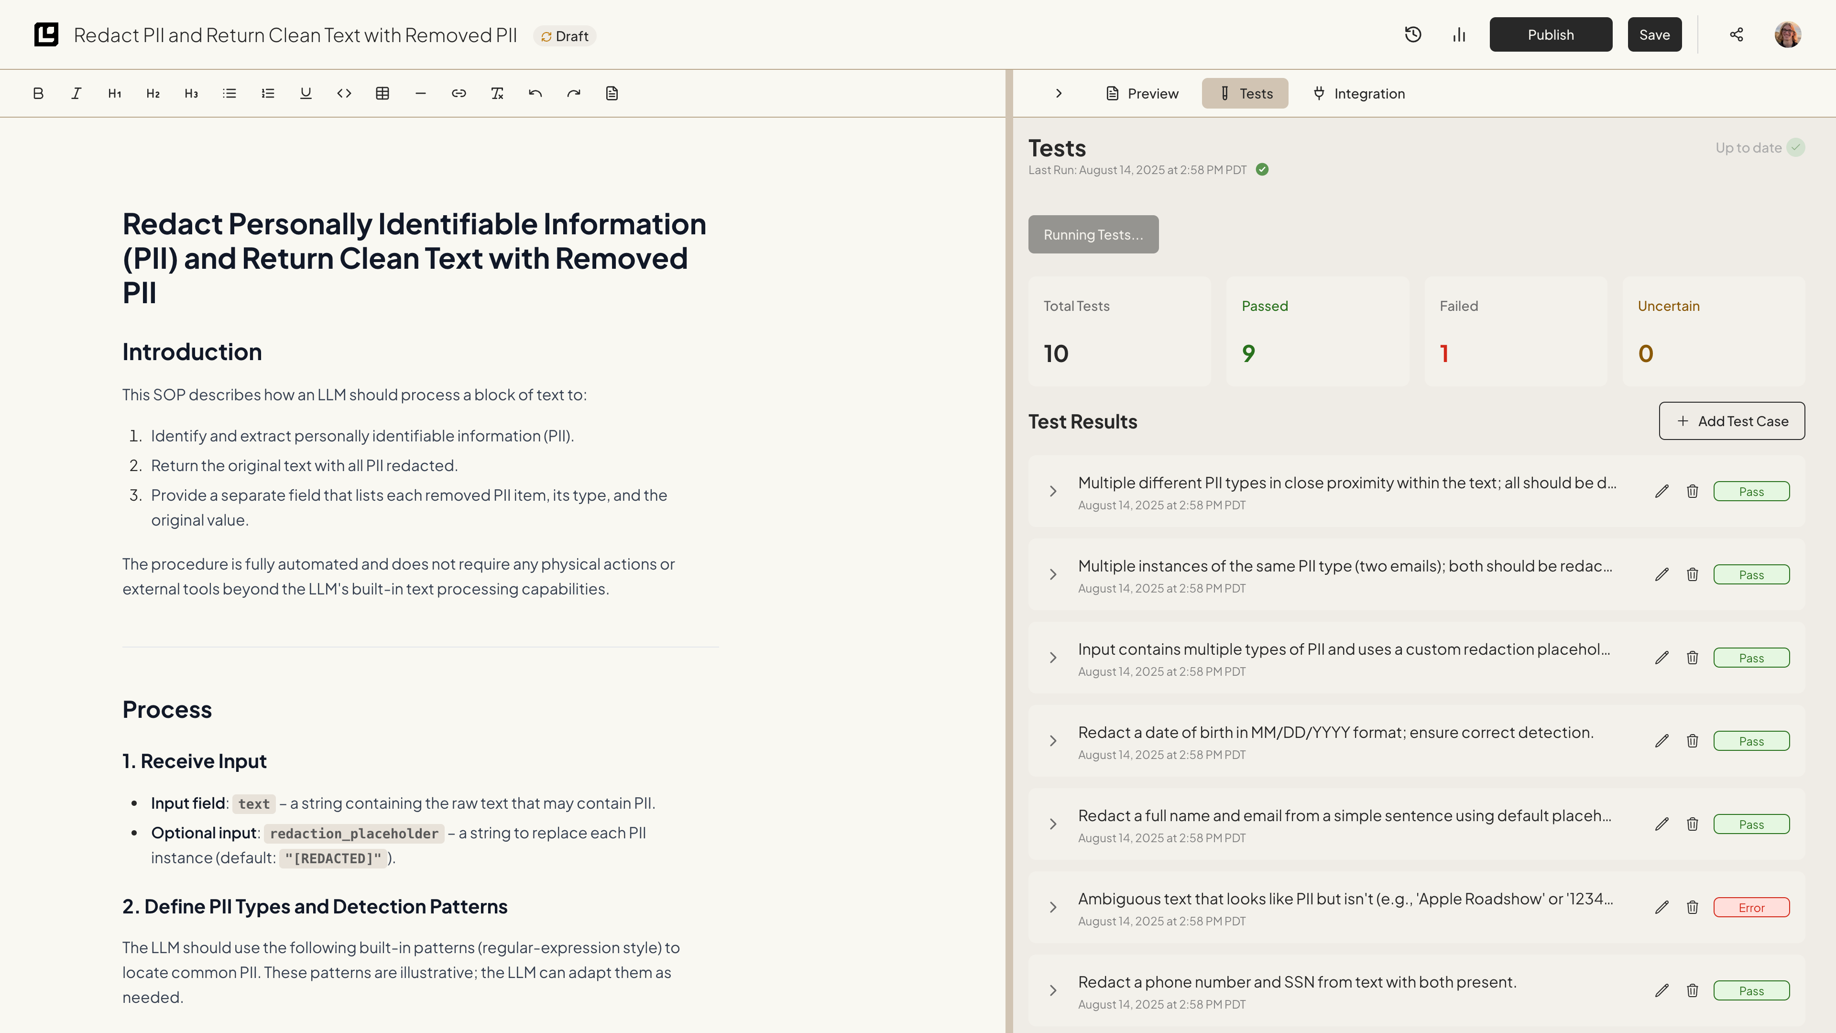Insert a table using toolbar icon
The width and height of the screenshot is (1836, 1033).
click(382, 93)
